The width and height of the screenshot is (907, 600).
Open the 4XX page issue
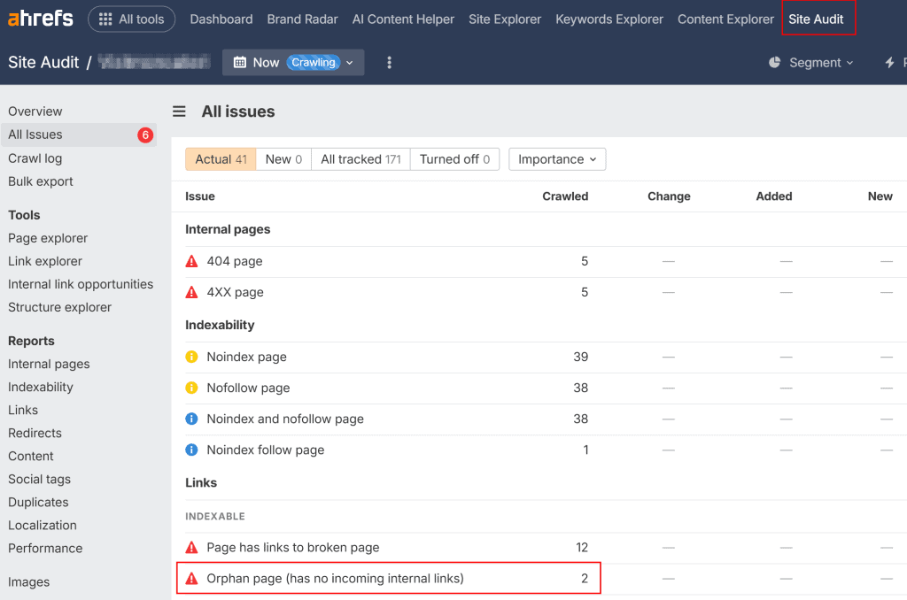[x=235, y=293]
